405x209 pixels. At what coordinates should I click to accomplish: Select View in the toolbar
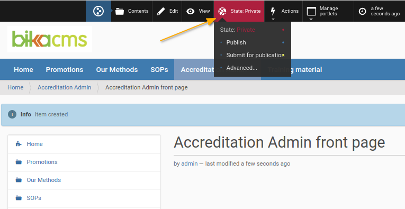coord(198,11)
